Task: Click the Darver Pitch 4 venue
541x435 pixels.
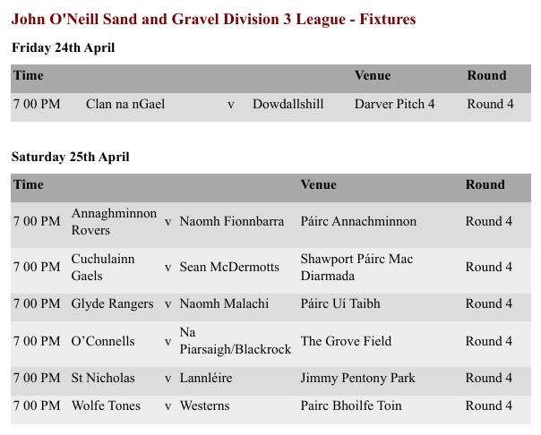Action: click(394, 105)
